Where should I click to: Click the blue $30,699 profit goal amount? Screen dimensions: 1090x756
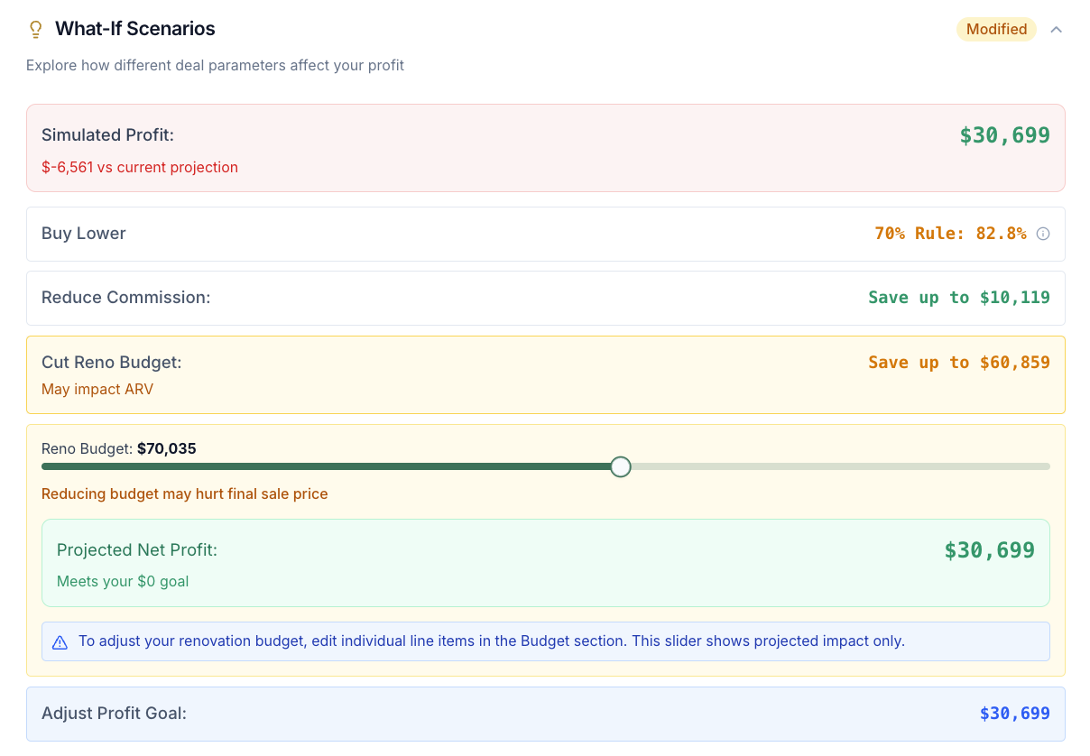(x=1014, y=714)
